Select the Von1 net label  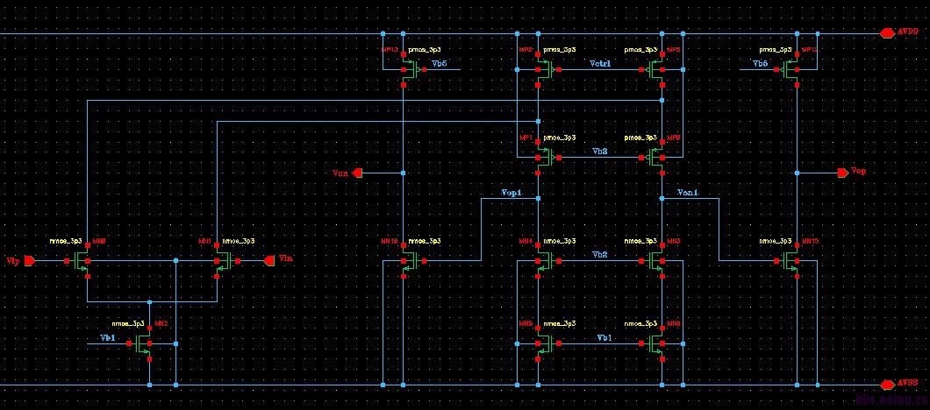point(688,193)
